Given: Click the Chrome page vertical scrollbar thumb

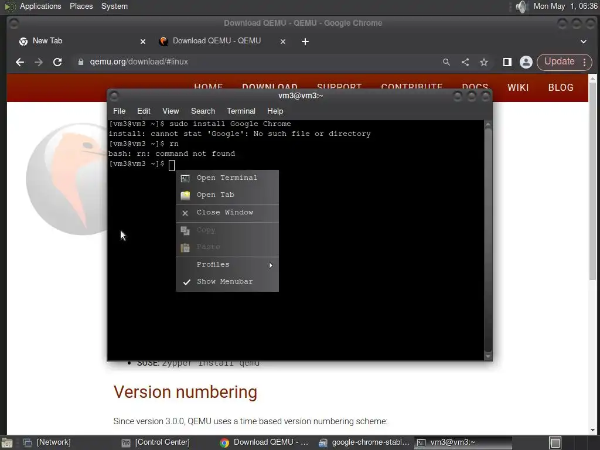Looking at the screenshot, I should coord(592,182).
